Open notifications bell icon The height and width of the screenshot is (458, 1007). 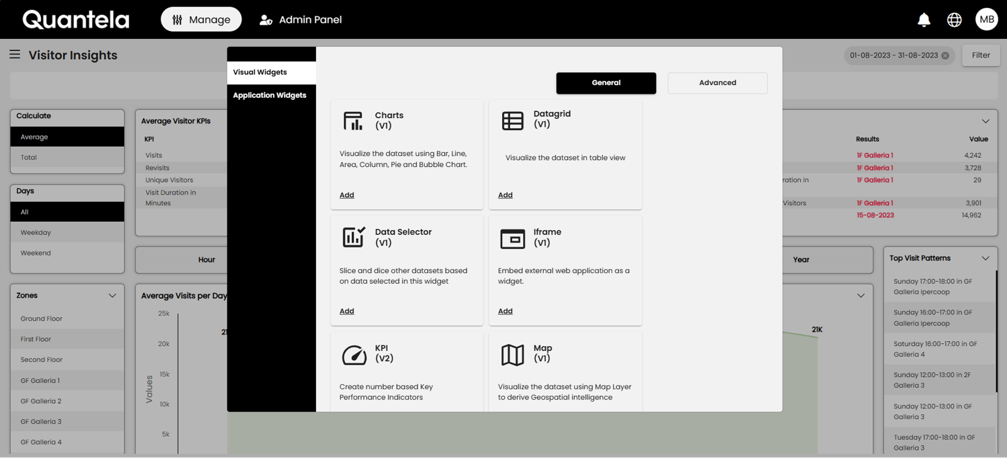tap(924, 20)
